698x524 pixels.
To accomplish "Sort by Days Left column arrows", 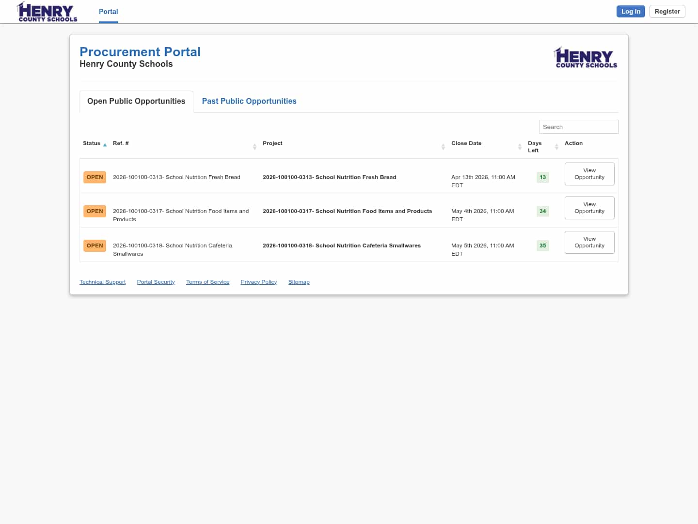I will click(556, 147).
